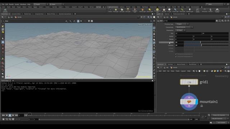Open network editor Layout menu
This screenshot has width=230, height=129.
click(183, 71)
